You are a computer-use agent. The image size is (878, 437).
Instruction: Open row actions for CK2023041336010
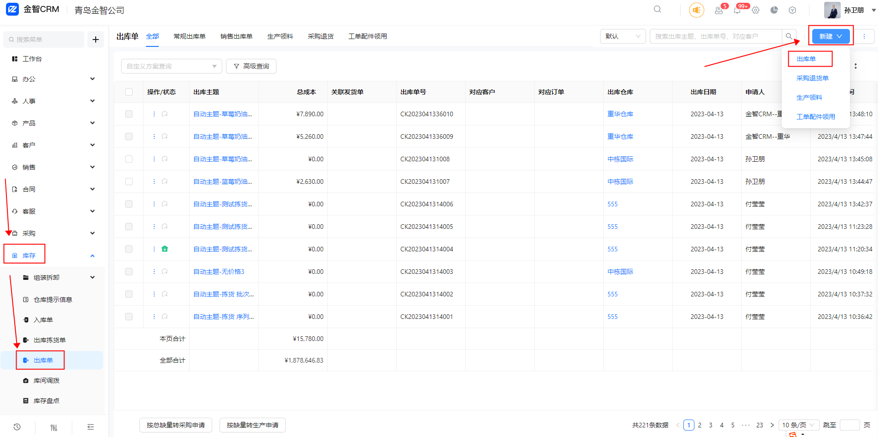tap(154, 114)
